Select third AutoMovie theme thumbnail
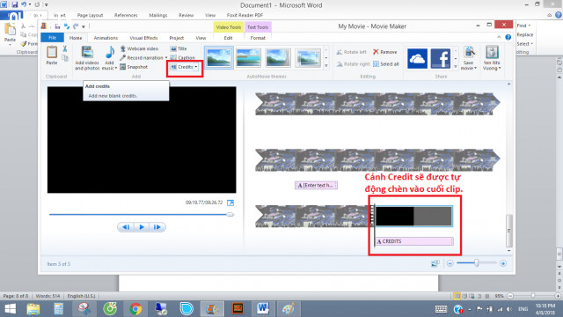Screen dimensions: 563x317 pos(278,58)
